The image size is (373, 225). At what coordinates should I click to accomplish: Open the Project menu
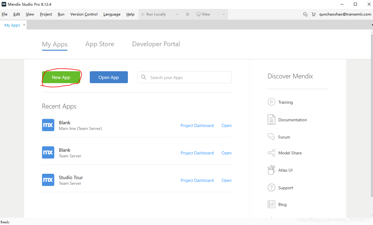pyautogui.click(x=46, y=14)
